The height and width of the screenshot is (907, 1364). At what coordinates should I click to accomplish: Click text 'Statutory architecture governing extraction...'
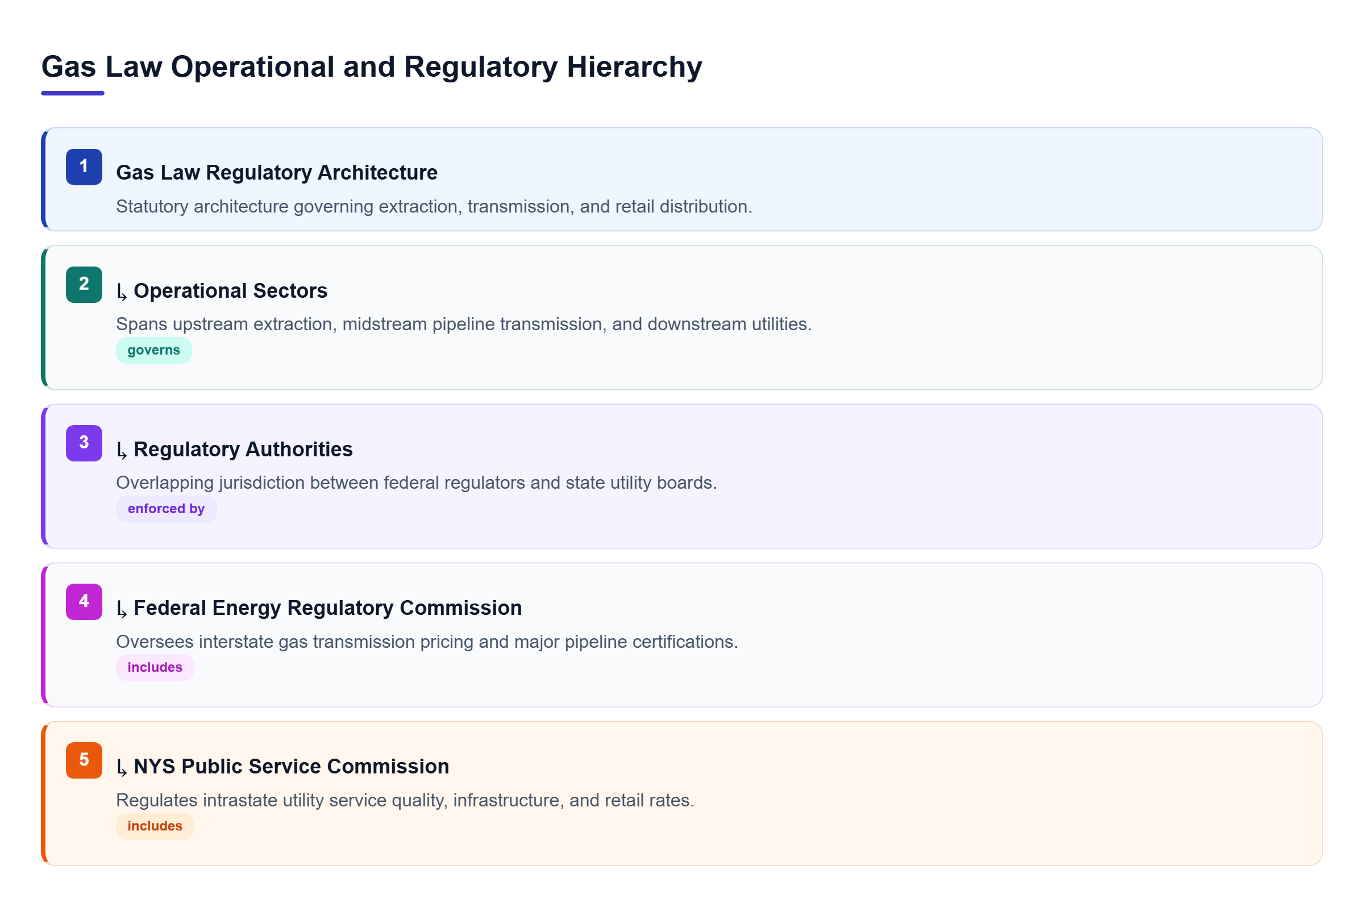(x=434, y=206)
